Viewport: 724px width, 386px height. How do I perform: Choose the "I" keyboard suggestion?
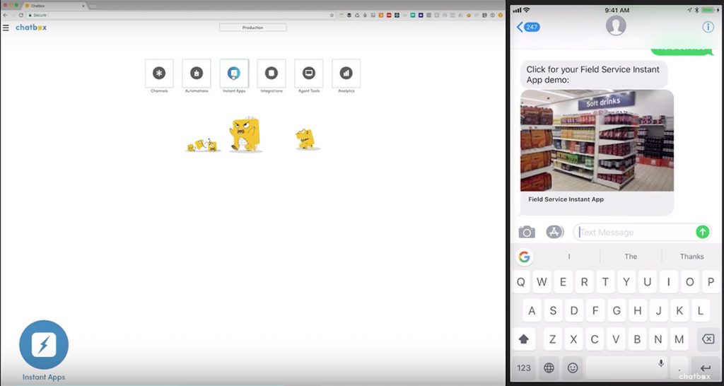click(569, 257)
